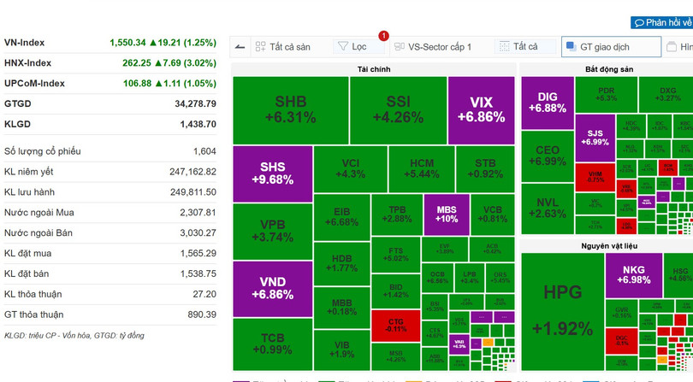
Task: Expand the GT giao dịch selector
Action: [610, 47]
